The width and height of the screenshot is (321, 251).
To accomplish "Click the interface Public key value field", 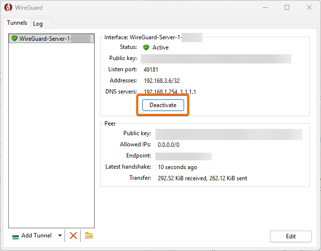I will (216, 59).
